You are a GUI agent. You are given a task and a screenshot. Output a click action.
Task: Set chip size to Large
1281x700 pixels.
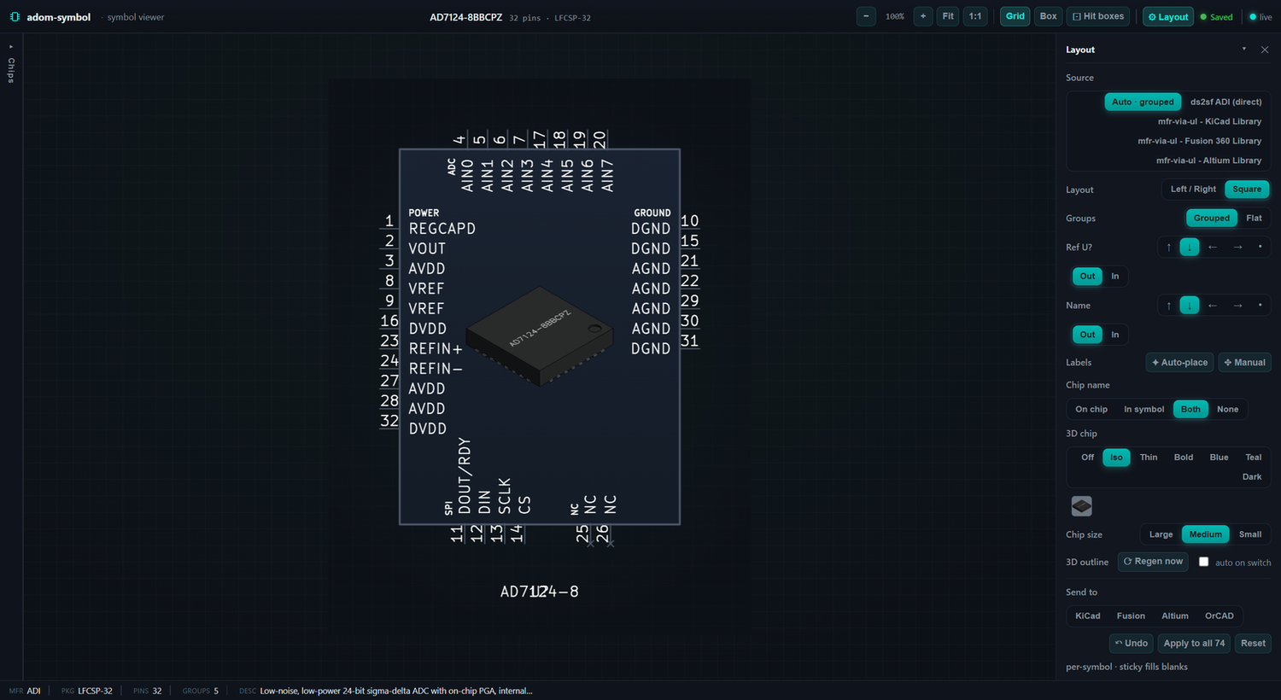[x=1161, y=534]
